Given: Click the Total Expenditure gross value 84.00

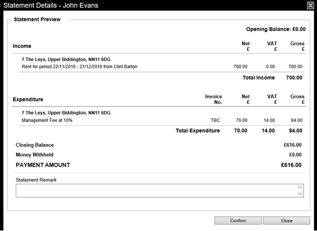Looking at the screenshot, I should [295, 130].
